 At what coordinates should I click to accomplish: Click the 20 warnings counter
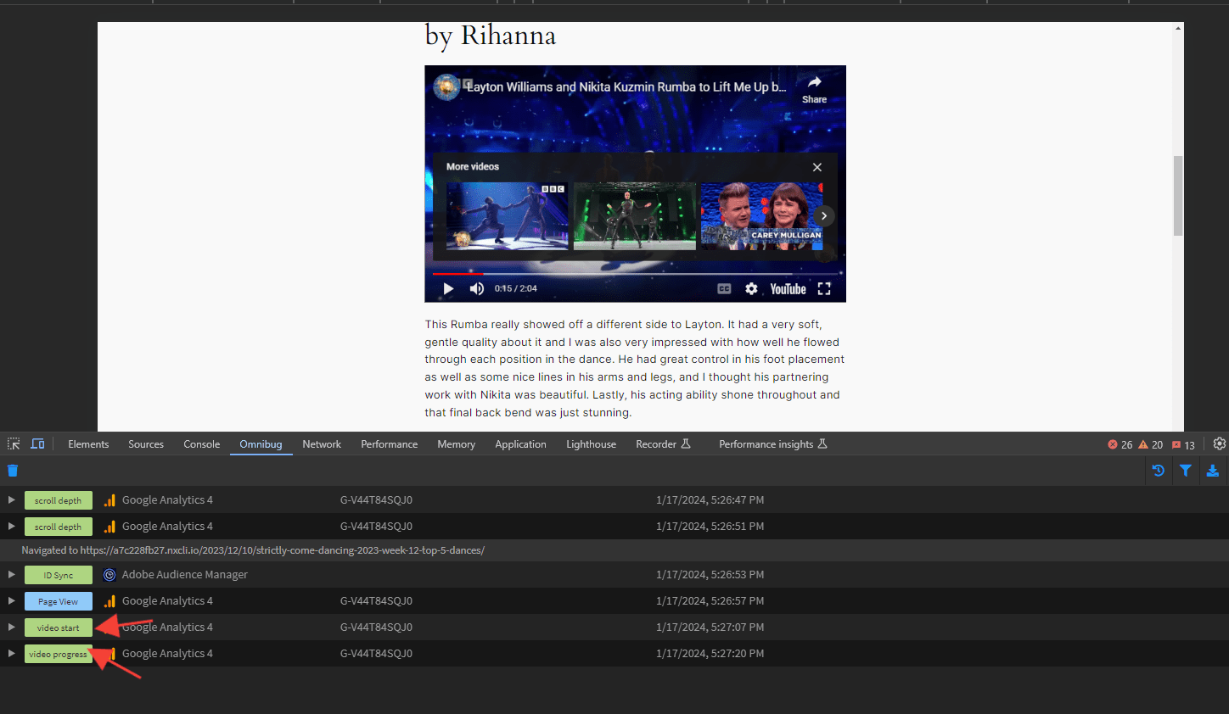(x=1151, y=445)
